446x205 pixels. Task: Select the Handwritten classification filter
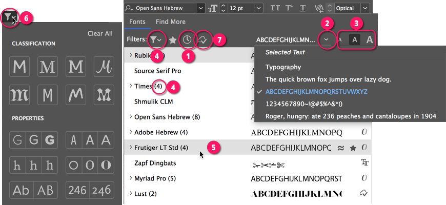76,95
